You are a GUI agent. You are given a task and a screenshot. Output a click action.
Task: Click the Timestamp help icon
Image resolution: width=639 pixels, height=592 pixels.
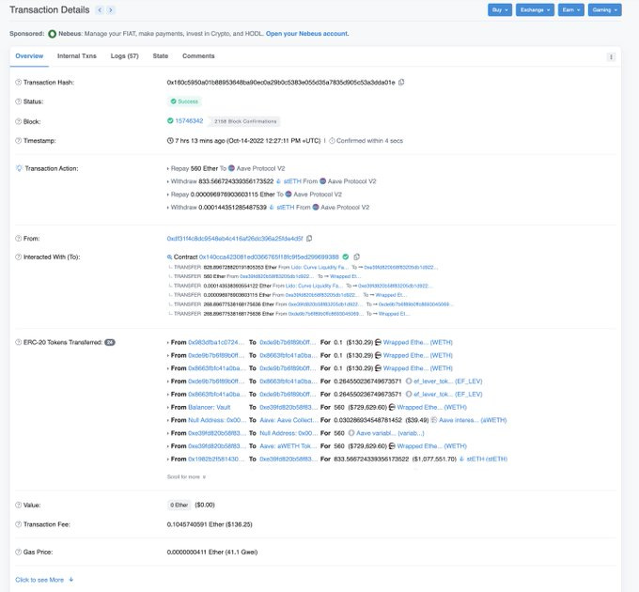pyautogui.click(x=19, y=141)
